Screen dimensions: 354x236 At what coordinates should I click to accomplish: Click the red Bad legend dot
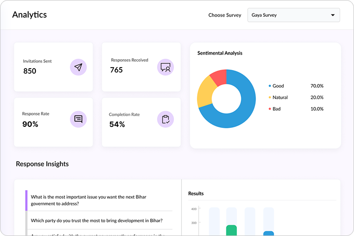click(270, 109)
